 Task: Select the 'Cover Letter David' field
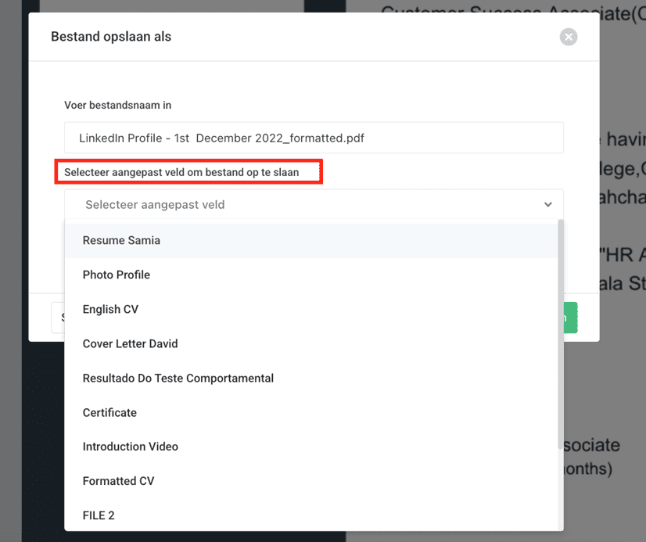[130, 344]
